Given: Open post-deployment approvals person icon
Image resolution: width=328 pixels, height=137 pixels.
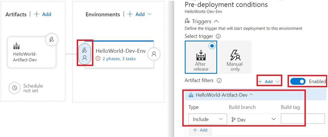Looking at the screenshot, I should coord(154,54).
